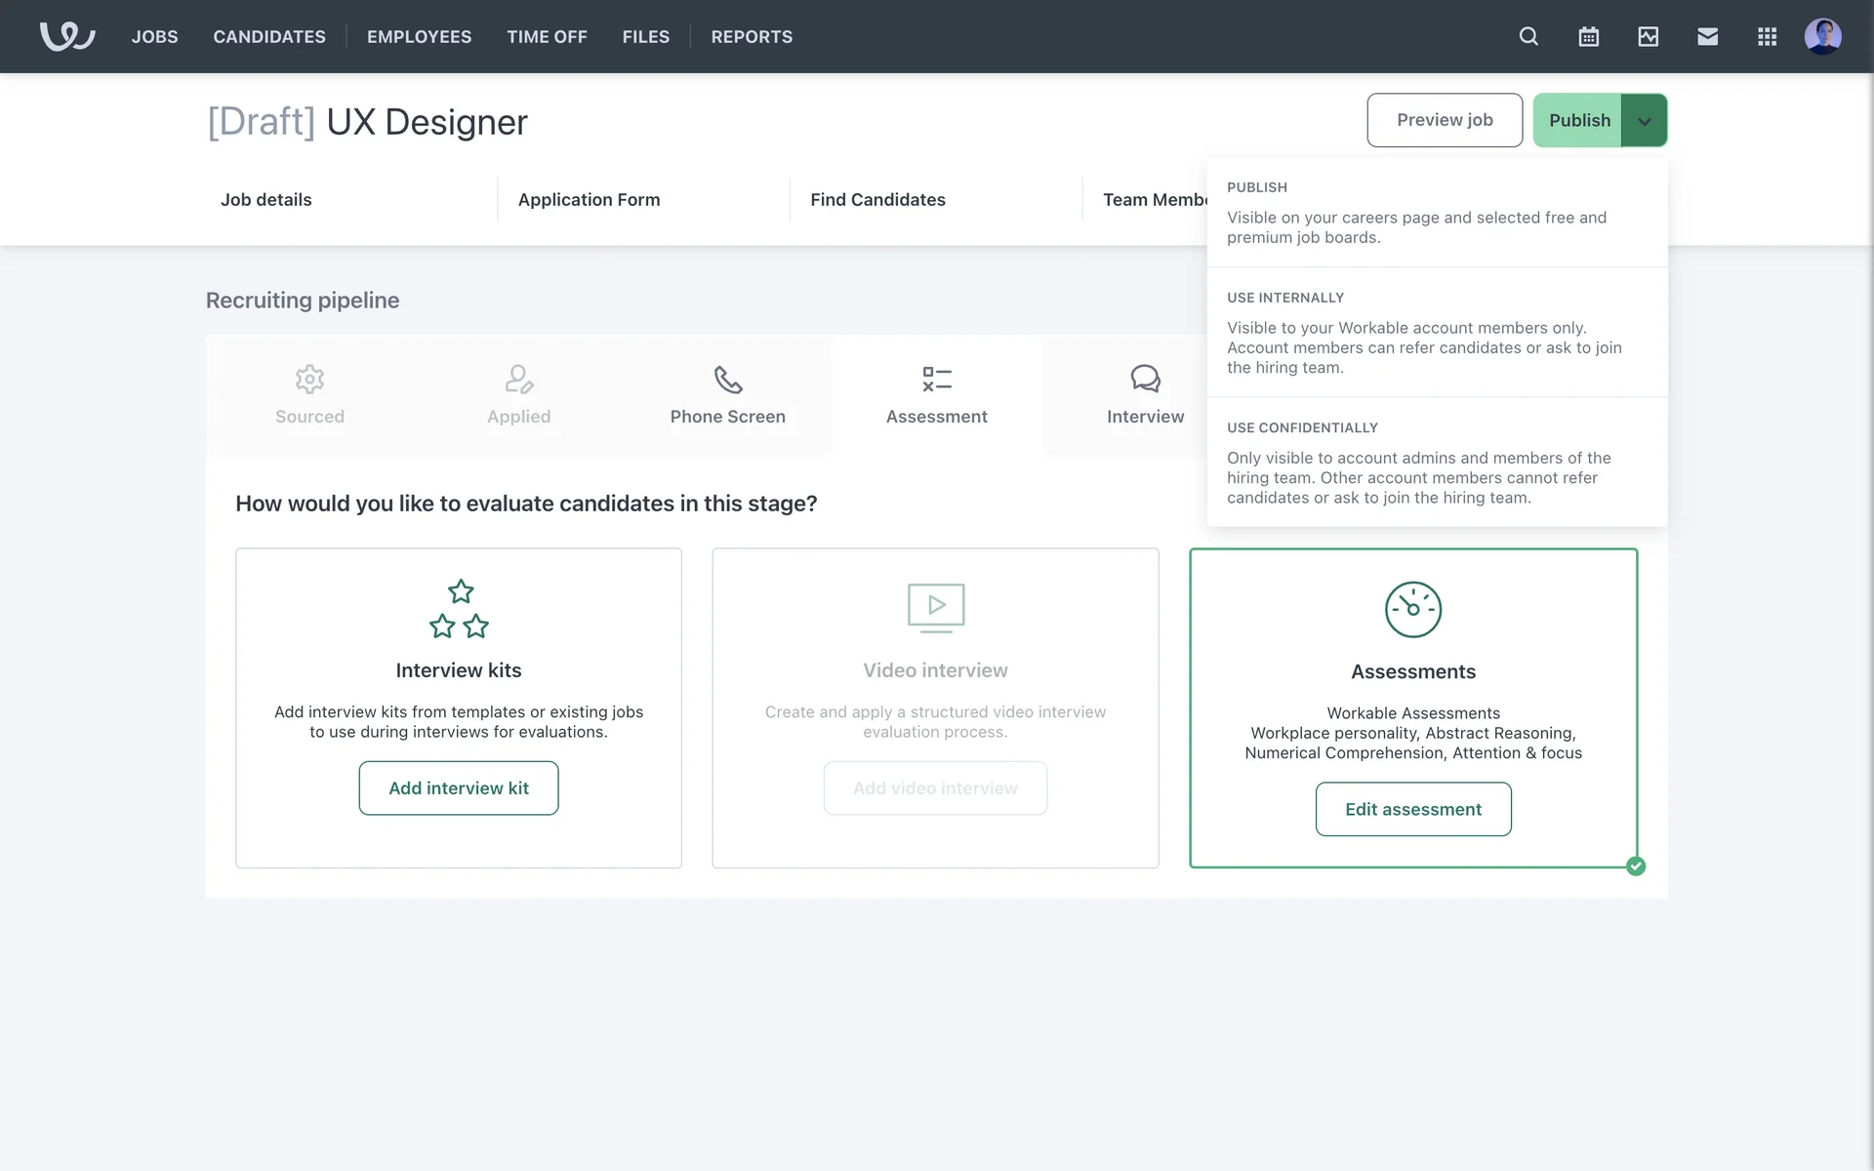Click Preview job button
Viewport: 1874px width, 1171px height.
point(1444,120)
